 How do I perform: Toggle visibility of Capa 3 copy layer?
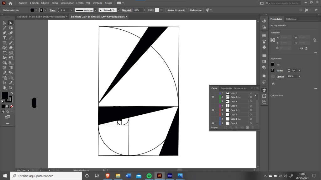[x=213, y=97]
